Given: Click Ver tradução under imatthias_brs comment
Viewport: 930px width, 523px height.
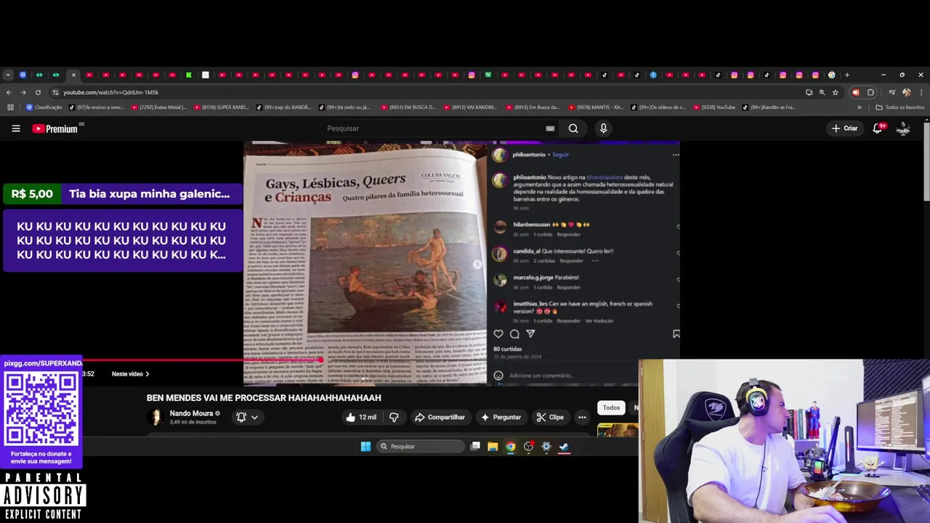Looking at the screenshot, I should (x=599, y=321).
